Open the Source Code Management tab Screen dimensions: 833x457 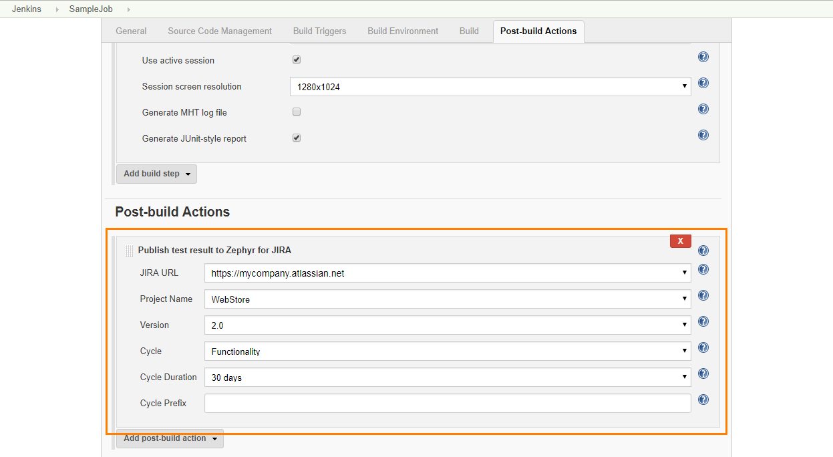tap(219, 31)
